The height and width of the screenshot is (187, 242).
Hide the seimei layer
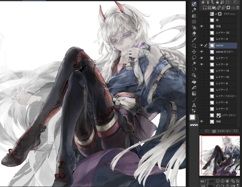[x=201, y=45]
